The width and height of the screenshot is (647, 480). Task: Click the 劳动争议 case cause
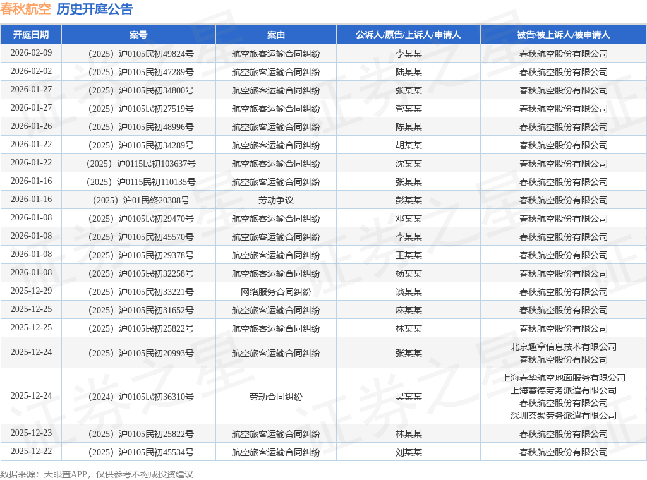275,200
